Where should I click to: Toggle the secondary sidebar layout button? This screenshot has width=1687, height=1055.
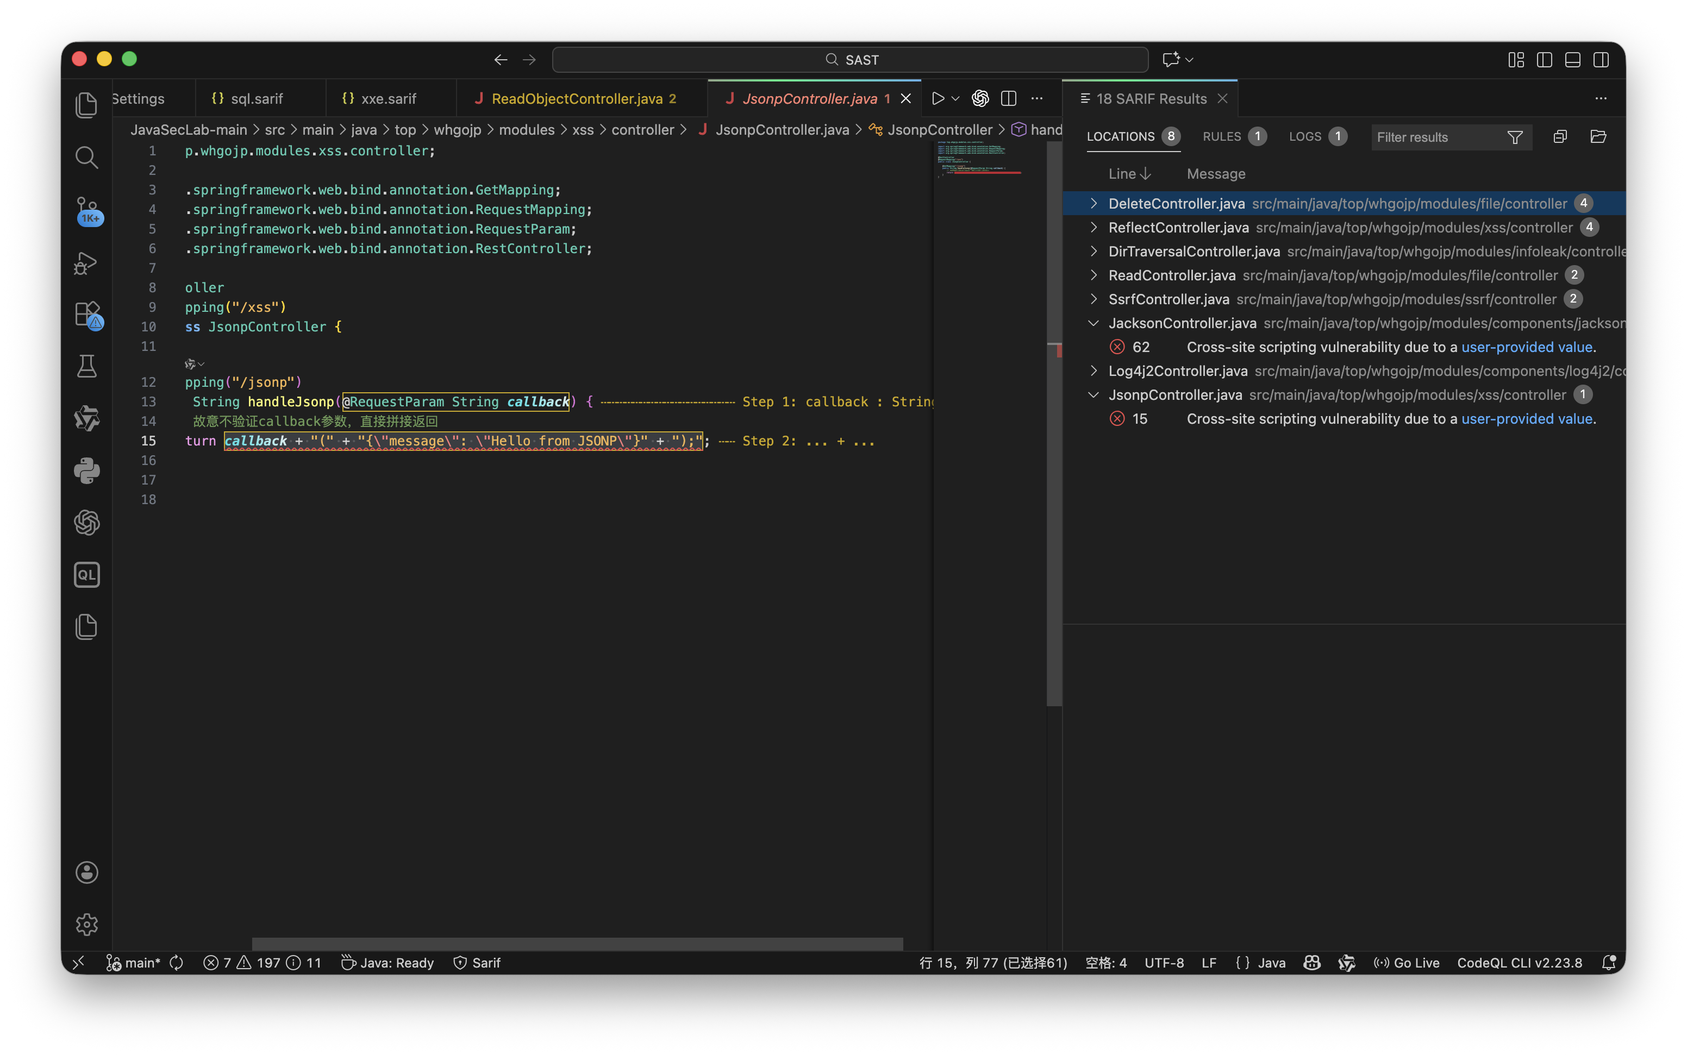[x=1601, y=60]
